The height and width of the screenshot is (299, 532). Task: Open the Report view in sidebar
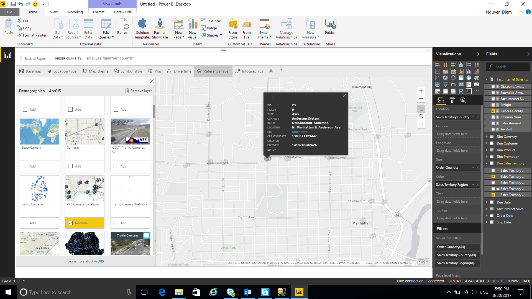pyautogui.click(x=7, y=55)
